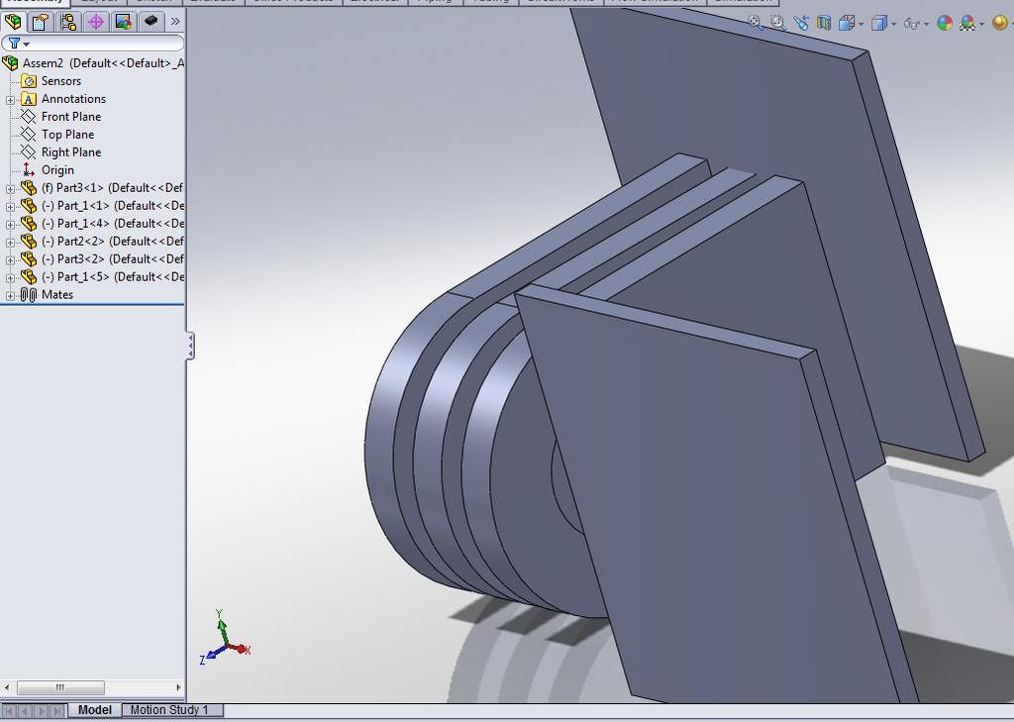1014x722 pixels.
Task: Open the ConfigurationManager tab
Action: pyautogui.click(x=68, y=22)
